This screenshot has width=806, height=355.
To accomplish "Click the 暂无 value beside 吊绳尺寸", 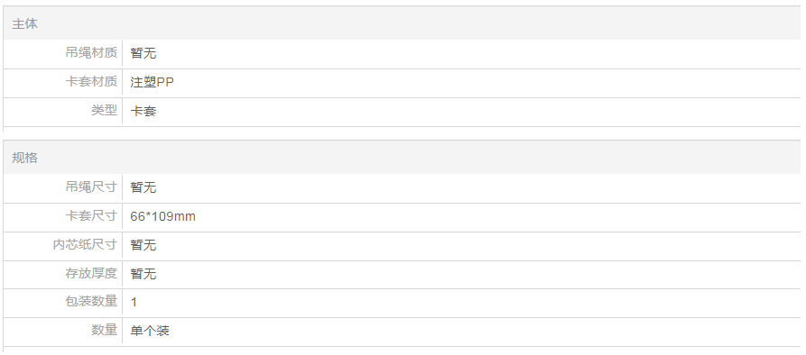I will [x=144, y=187].
